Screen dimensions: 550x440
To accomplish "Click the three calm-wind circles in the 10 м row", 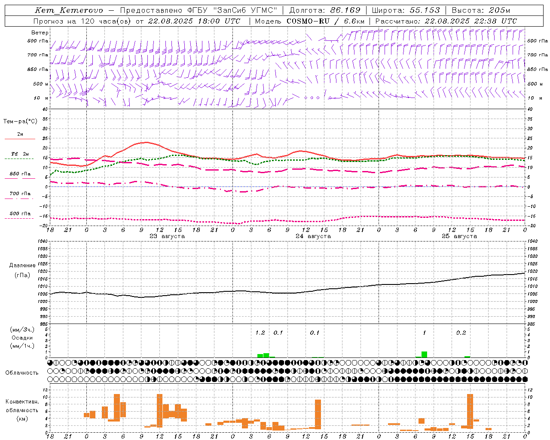I will 312,98.
